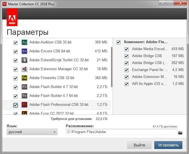
Task: Toggle Adobe Extension M... 16 МБ checkbox
Action: [x=127, y=77]
